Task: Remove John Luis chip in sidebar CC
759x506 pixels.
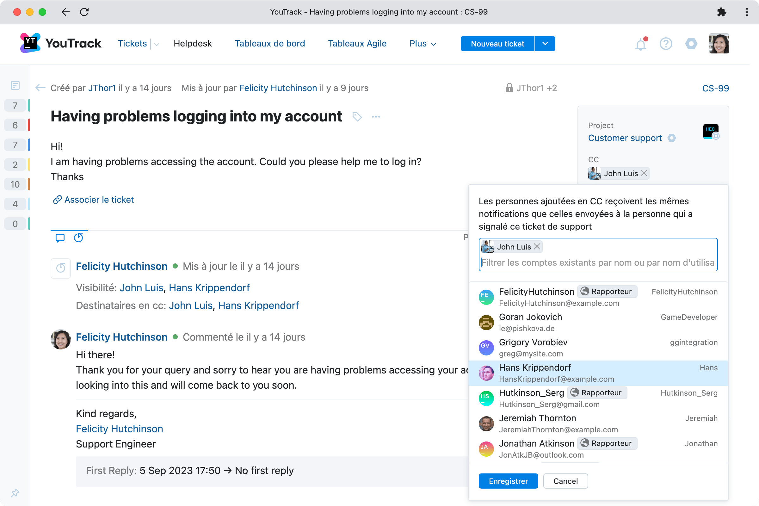Action: (x=644, y=173)
